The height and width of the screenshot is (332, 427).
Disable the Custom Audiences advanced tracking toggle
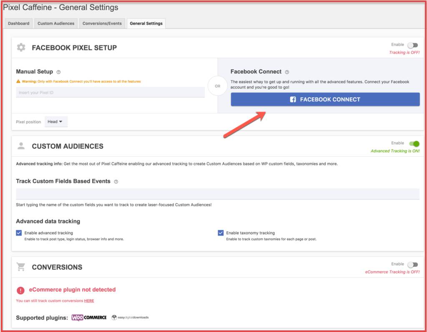[x=414, y=144]
